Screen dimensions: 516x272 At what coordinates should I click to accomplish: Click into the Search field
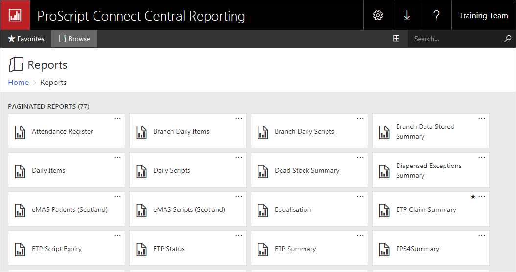[x=456, y=39]
